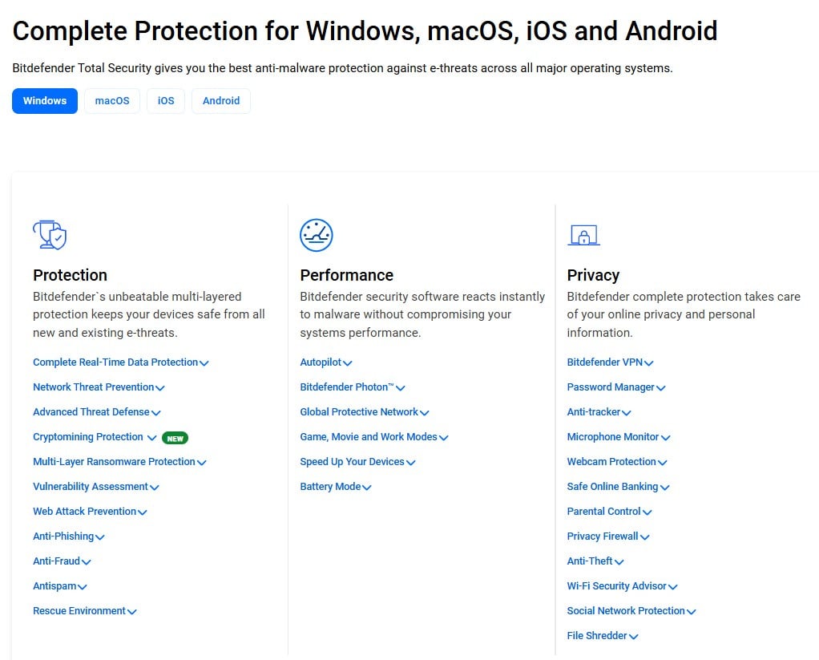Select the iOS platform tab

[166, 101]
